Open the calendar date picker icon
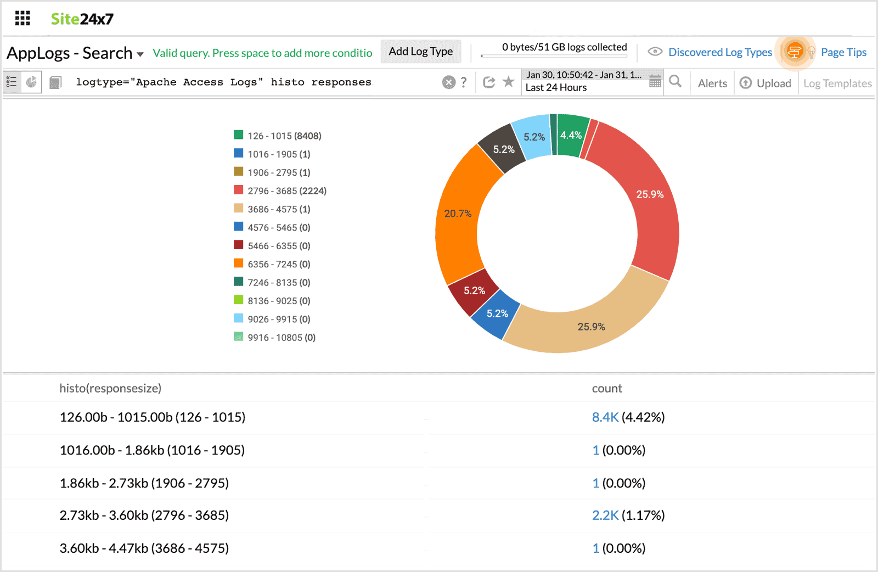This screenshot has height=572, width=878. tap(655, 82)
